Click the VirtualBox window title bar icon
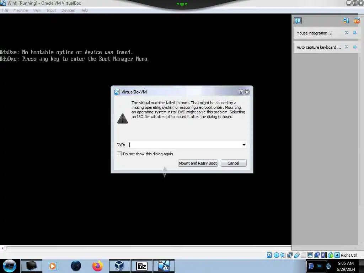 point(3,3)
